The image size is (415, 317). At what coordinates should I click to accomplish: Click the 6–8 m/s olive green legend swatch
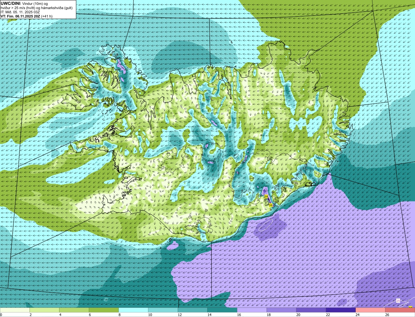[104, 310]
